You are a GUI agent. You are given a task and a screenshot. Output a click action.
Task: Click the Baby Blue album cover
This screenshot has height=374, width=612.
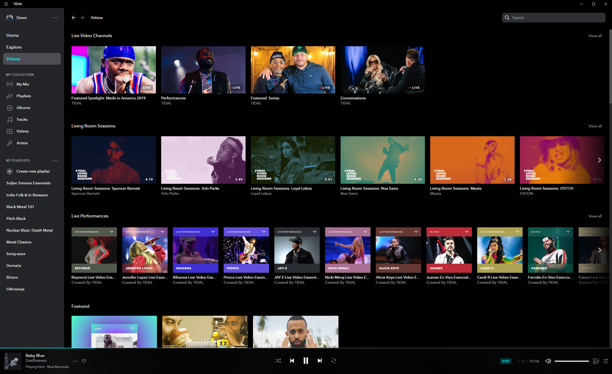(x=13, y=361)
